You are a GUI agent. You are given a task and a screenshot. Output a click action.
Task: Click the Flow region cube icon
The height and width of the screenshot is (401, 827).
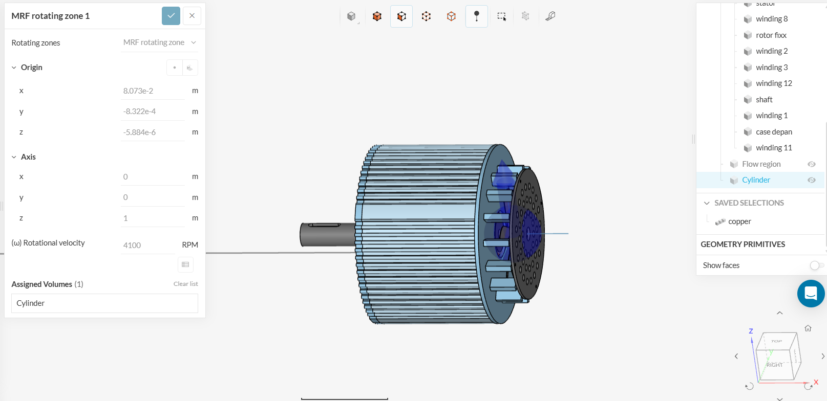click(x=734, y=164)
